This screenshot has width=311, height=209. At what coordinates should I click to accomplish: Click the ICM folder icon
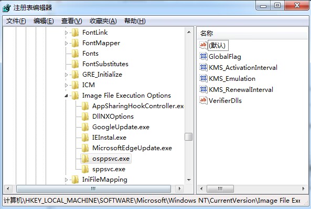(x=75, y=85)
